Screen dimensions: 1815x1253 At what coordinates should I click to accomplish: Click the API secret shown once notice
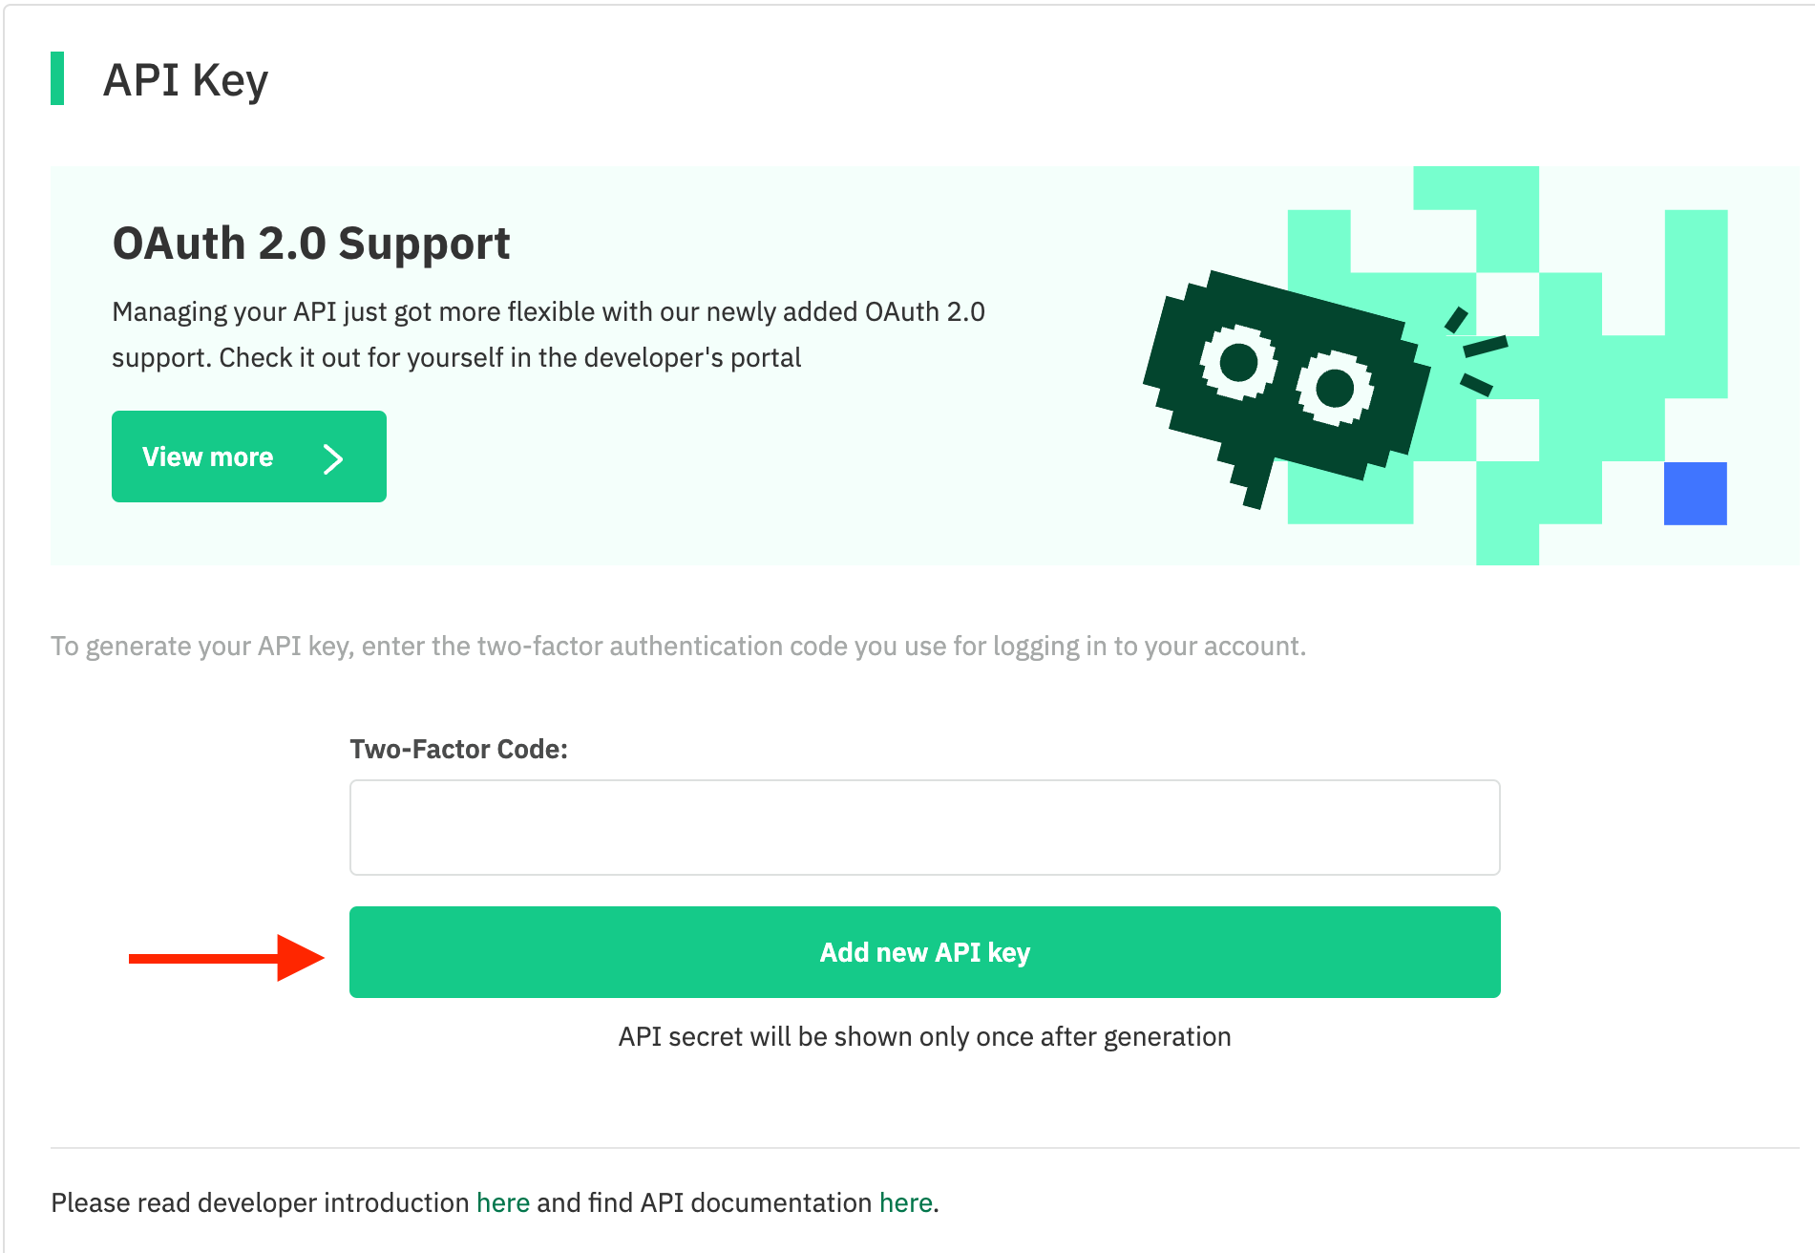click(x=924, y=1036)
